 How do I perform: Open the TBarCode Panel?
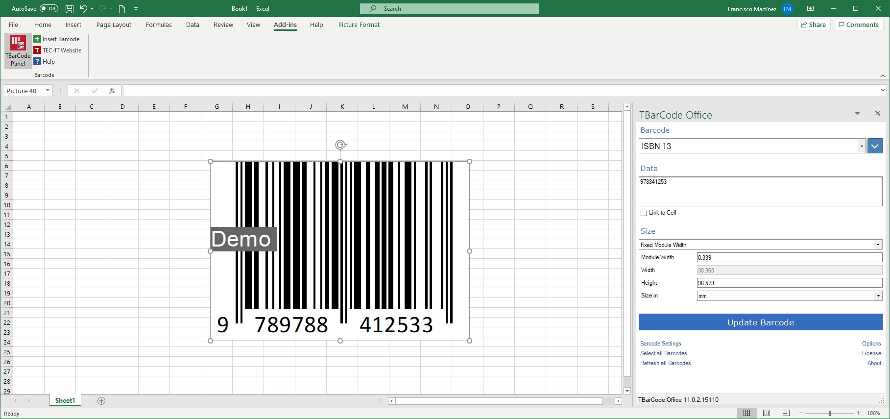tap(18, 51)
